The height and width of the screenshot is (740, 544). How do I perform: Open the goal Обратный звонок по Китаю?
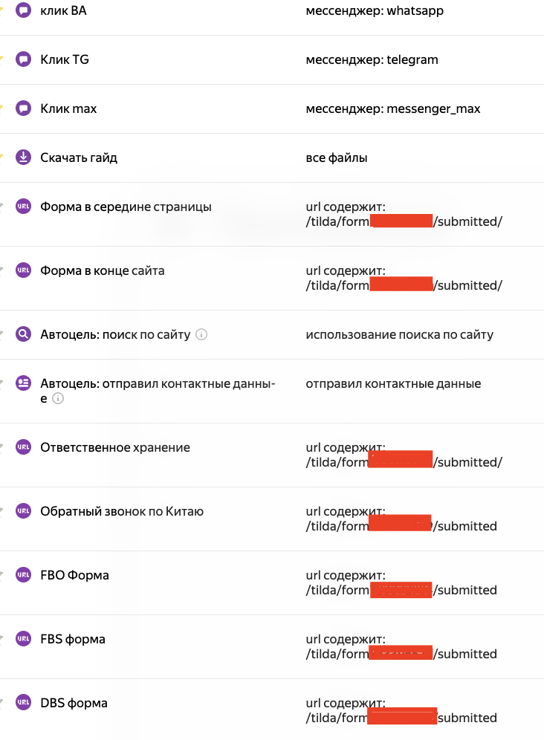coord(122,511)
